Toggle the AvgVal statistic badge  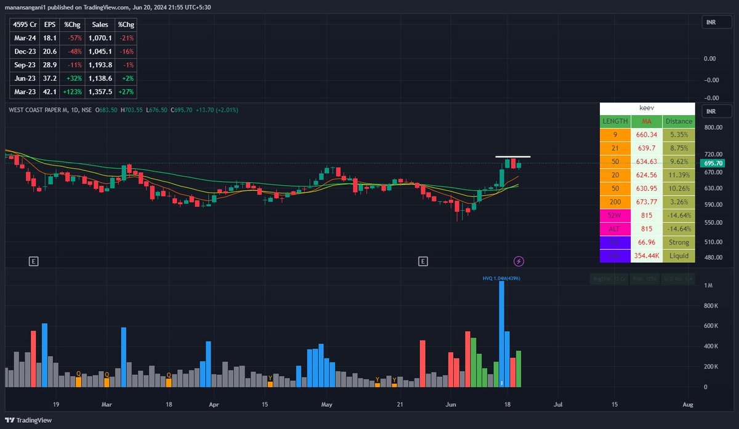pyautogui.click(x=608, y=278)
